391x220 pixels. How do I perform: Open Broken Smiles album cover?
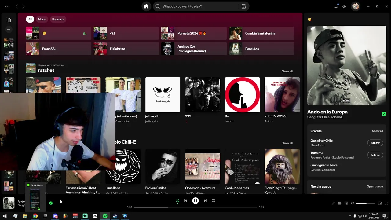163,166
